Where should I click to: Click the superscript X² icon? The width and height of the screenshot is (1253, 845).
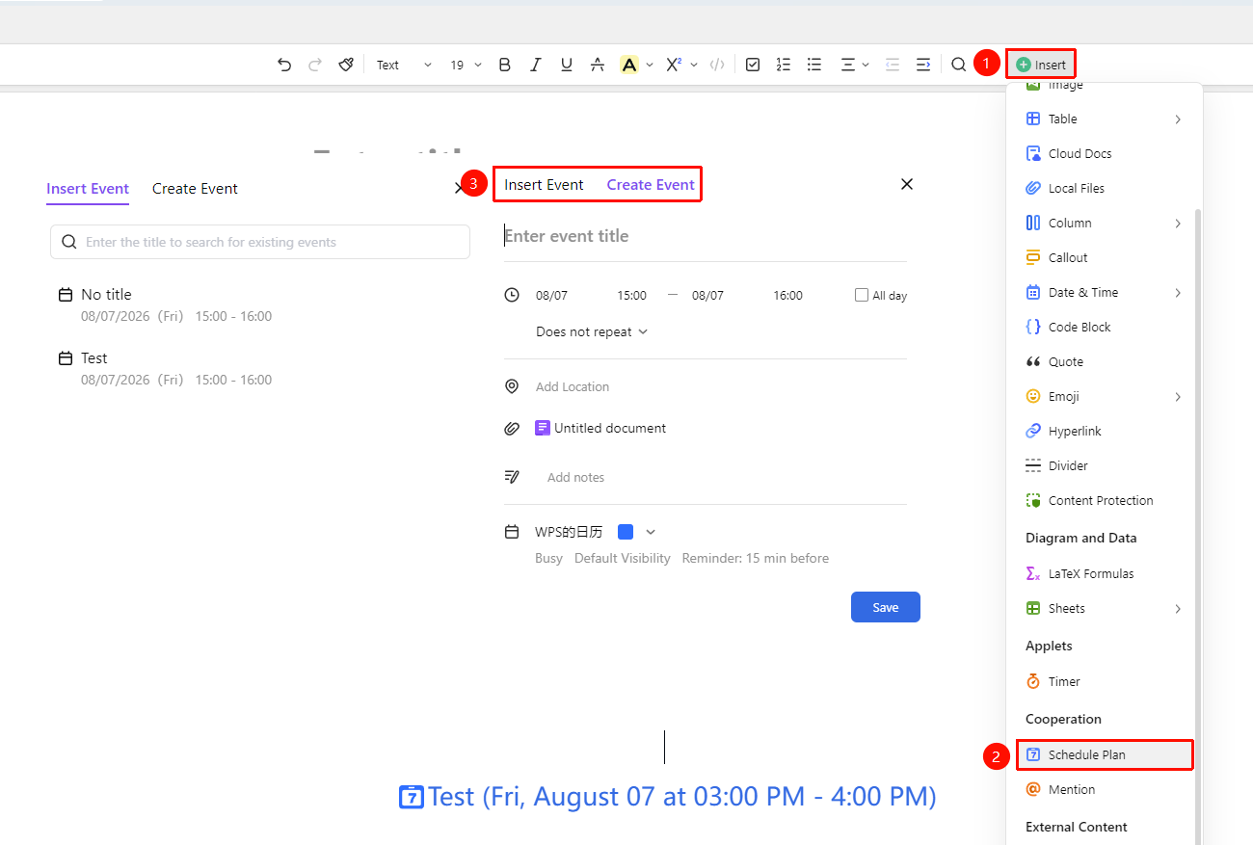point(674,65)
